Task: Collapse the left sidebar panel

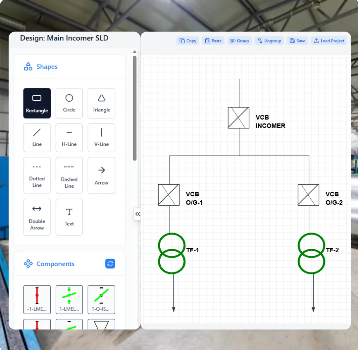Action: coord(137,214)
